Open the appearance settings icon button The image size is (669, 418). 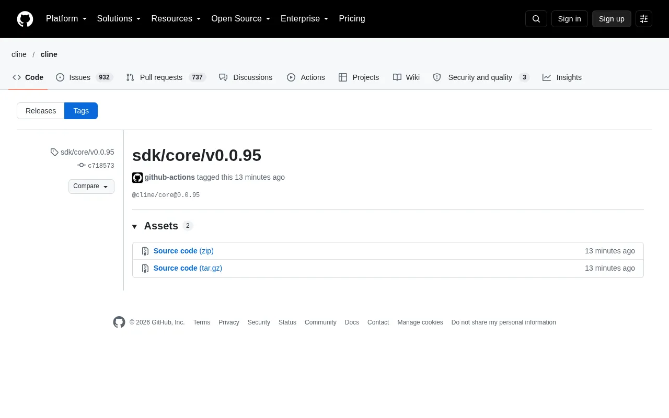tap(644, 19)
